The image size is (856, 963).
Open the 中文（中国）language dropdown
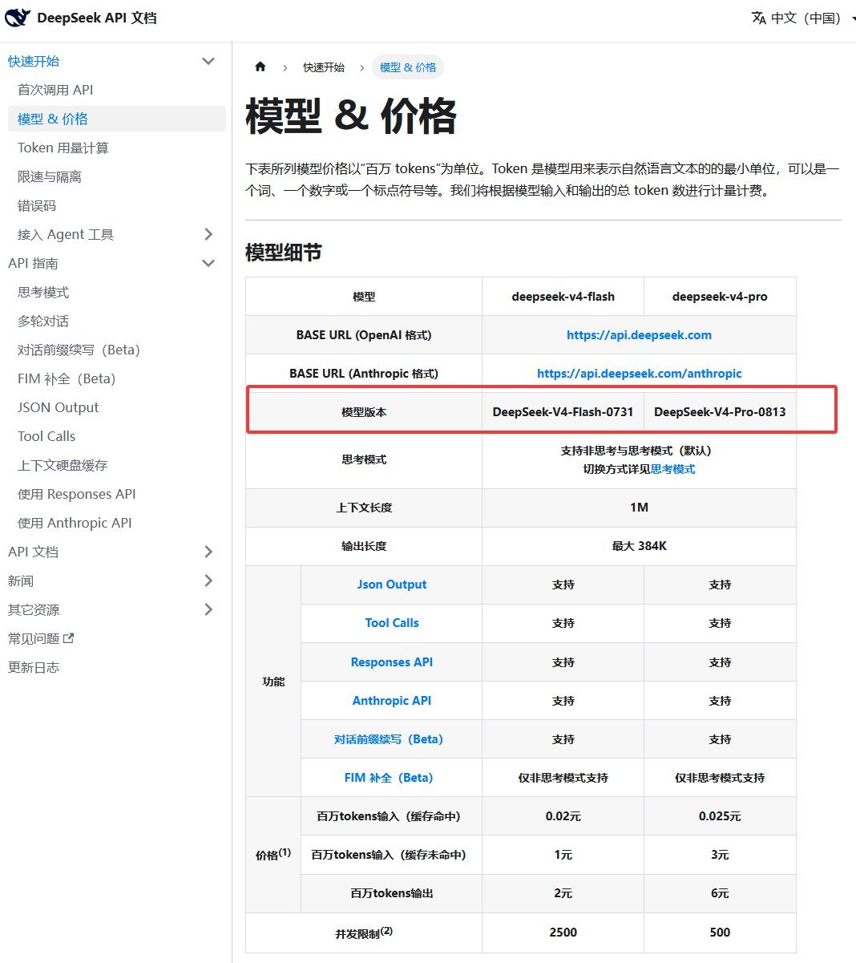[x=804, y=18]
